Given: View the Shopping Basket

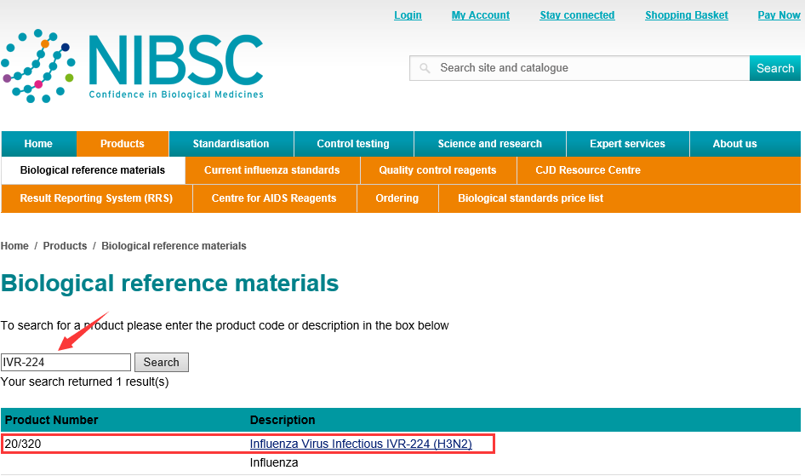Looking at the screenshot, I should (x=686, y=15).
